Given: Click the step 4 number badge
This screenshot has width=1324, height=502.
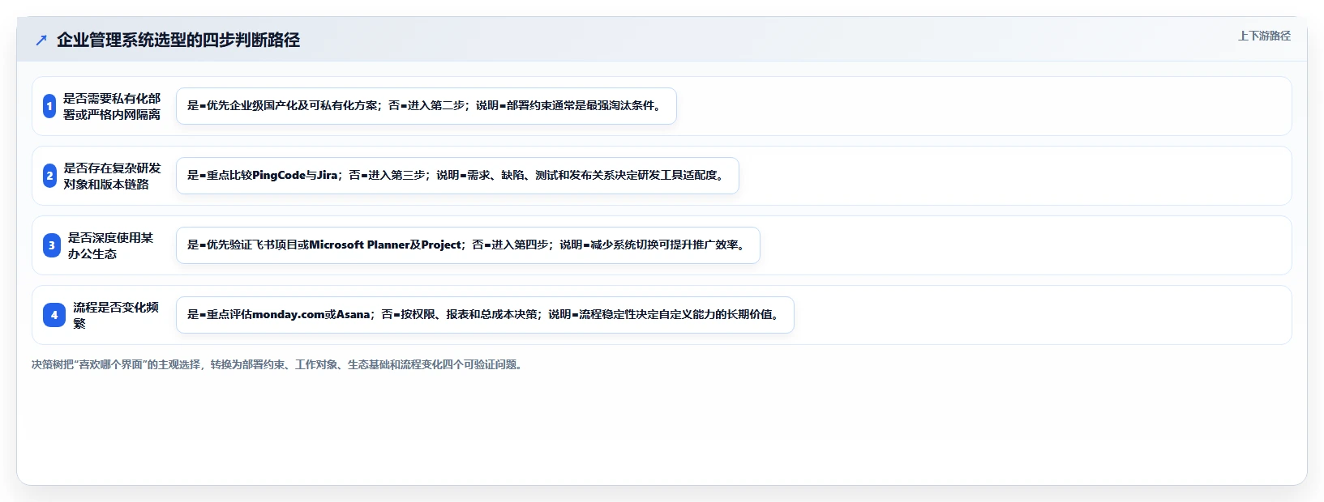Looking at the screenshot, I should point(54,315).
